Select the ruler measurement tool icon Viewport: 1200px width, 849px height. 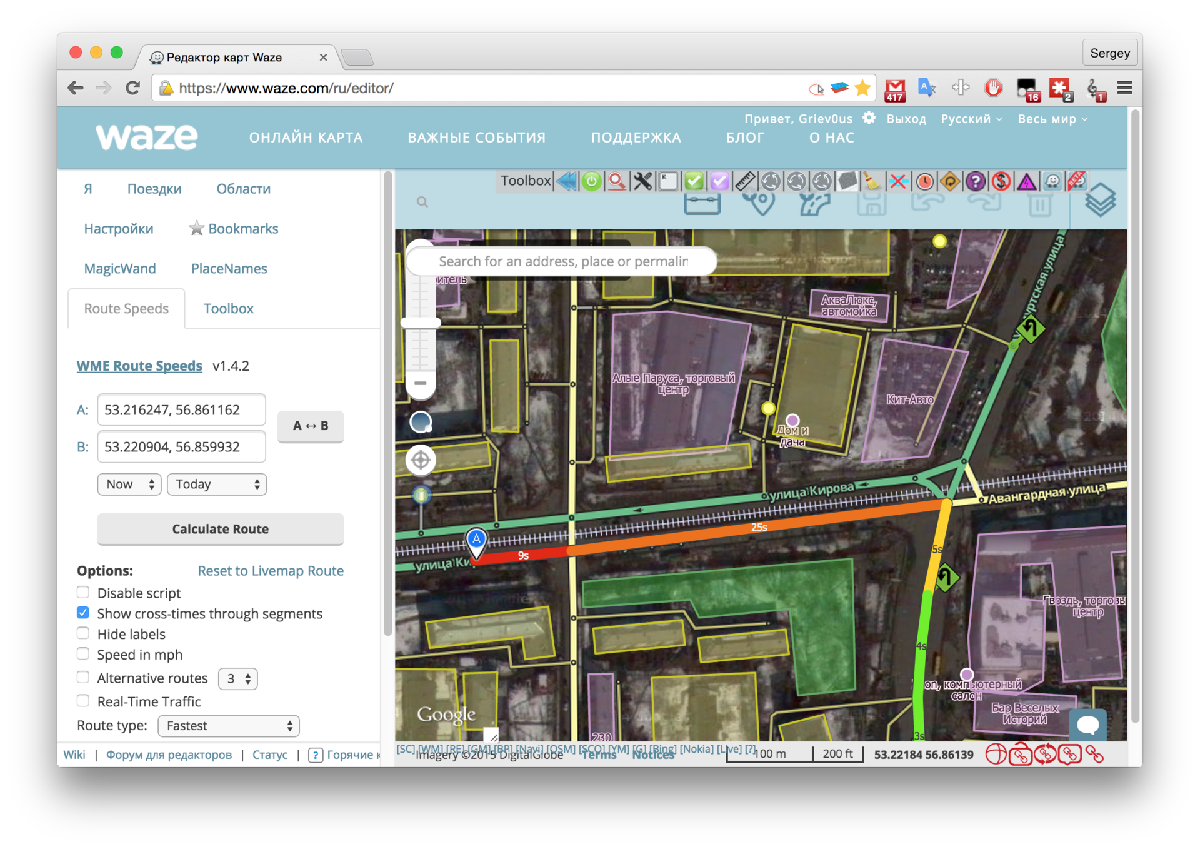coord(745,181)
